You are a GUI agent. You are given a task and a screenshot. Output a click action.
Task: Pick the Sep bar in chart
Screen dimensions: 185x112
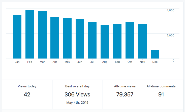pos(117,41)
